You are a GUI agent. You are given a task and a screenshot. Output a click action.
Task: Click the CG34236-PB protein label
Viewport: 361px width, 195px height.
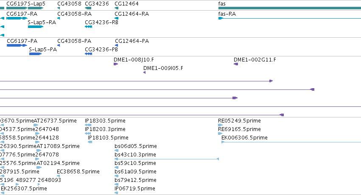[101, 50]
